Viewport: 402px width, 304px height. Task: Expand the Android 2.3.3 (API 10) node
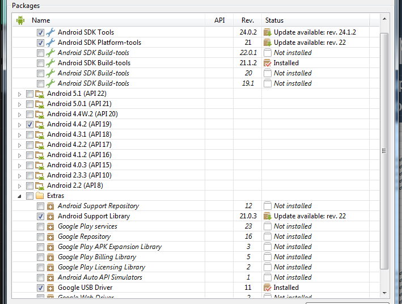pos(19,176)
